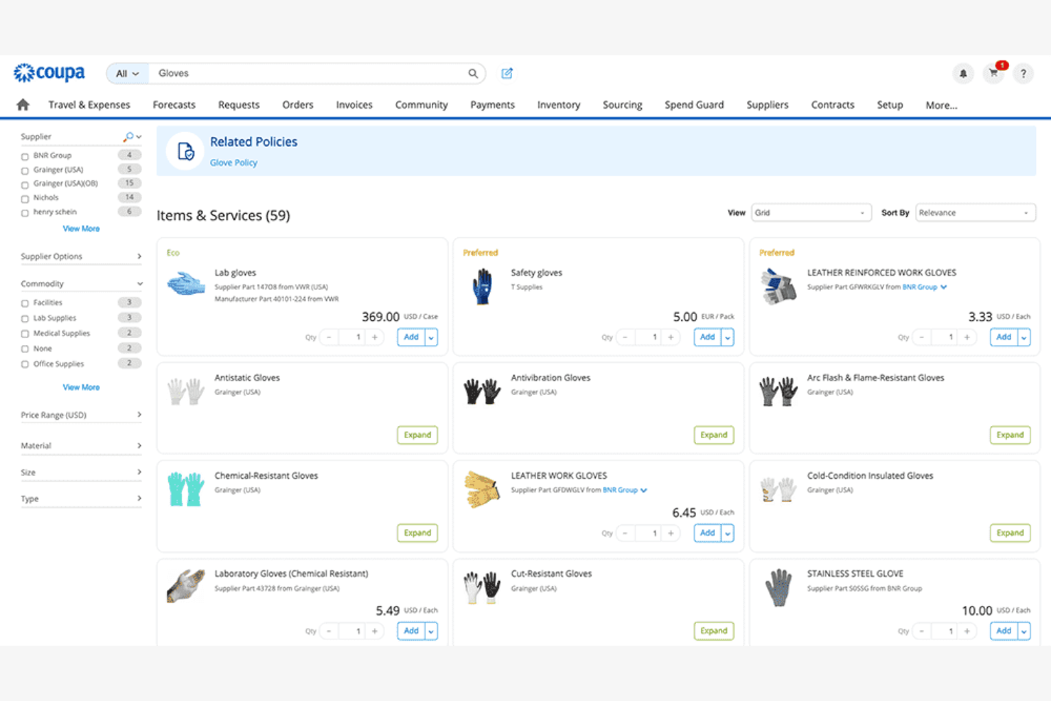Click the search magnifier icon
Screen dimensions: 1051x701
point(473,73)
